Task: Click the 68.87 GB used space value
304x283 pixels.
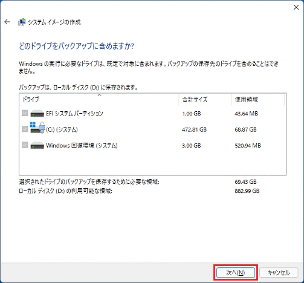Action: click(x=245, y=129)
